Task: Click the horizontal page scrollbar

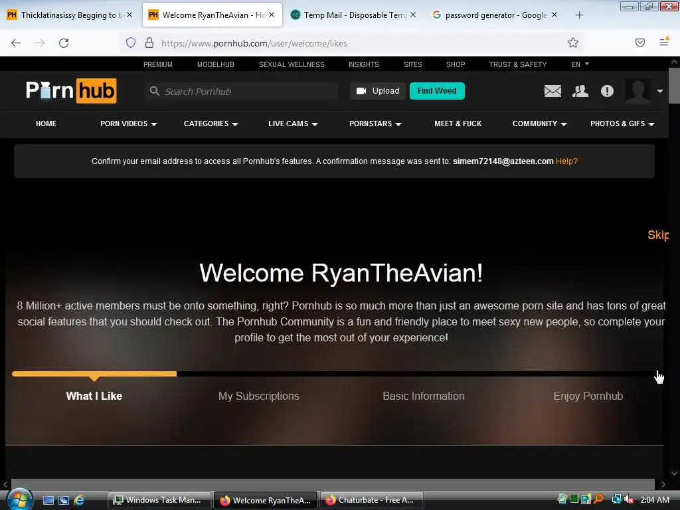Action: 333,483
